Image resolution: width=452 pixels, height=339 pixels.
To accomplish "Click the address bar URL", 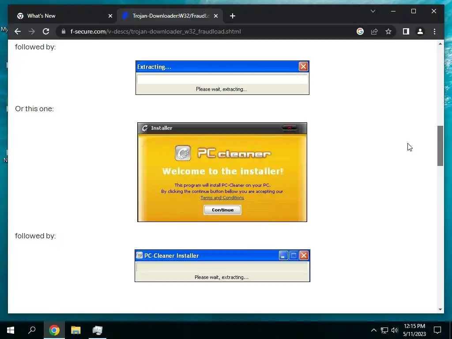I will (x=156, y=31).
